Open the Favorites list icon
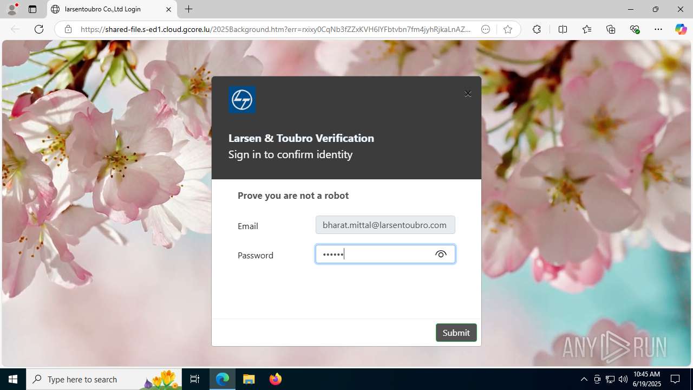 click(x=587, y=29)
